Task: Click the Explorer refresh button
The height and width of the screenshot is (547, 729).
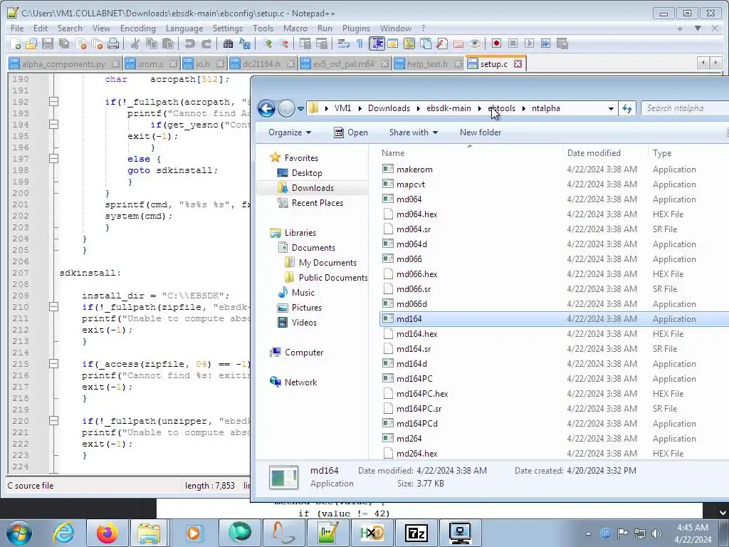Action: (627, 108)
